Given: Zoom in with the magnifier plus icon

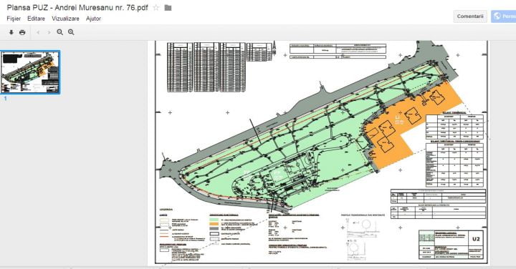Looking at the screenshot, I should (x=71, y=32).
